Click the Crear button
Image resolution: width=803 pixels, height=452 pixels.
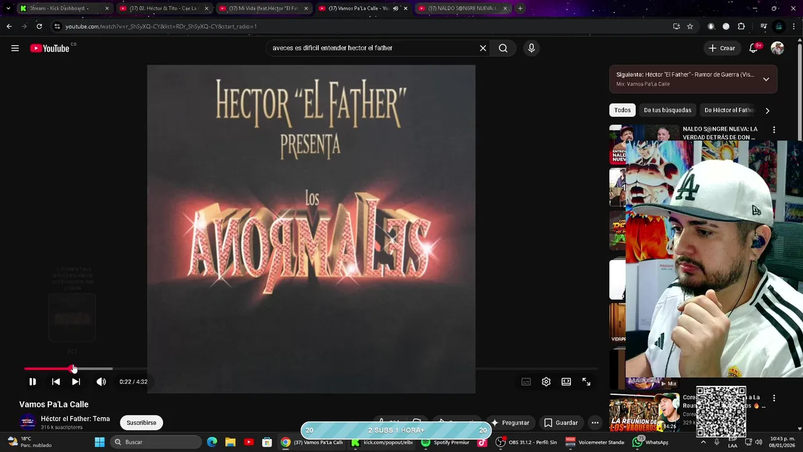721,48
